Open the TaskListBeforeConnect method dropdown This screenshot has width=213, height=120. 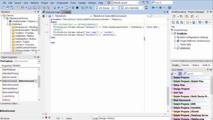[x=148, y=16]
